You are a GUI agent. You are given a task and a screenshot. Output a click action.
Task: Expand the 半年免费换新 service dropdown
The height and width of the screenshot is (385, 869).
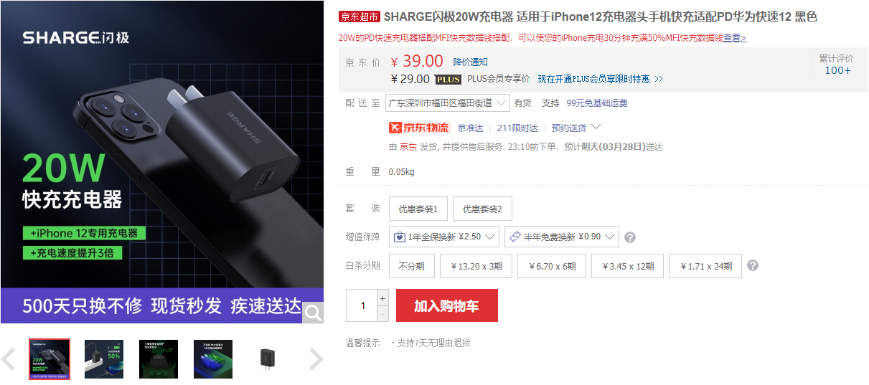[562, 237]
